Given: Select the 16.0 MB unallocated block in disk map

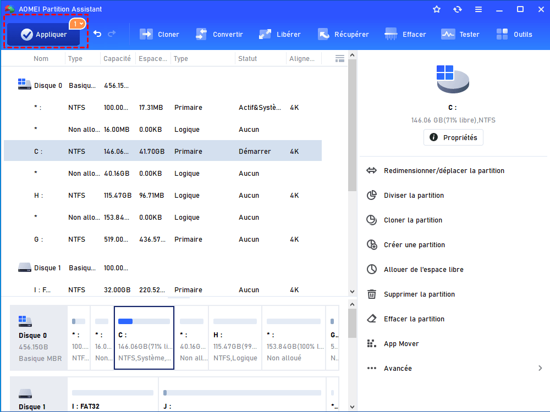Looking at the screenshot, I should [102, 338].
